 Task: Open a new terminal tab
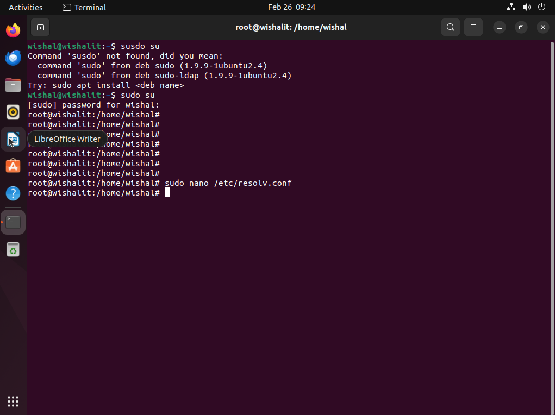[40, 27]
